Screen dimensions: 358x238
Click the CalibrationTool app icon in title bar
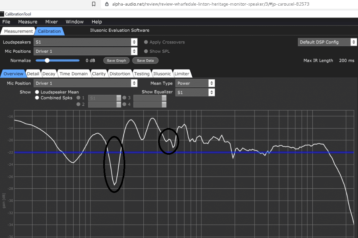[2, 14]
